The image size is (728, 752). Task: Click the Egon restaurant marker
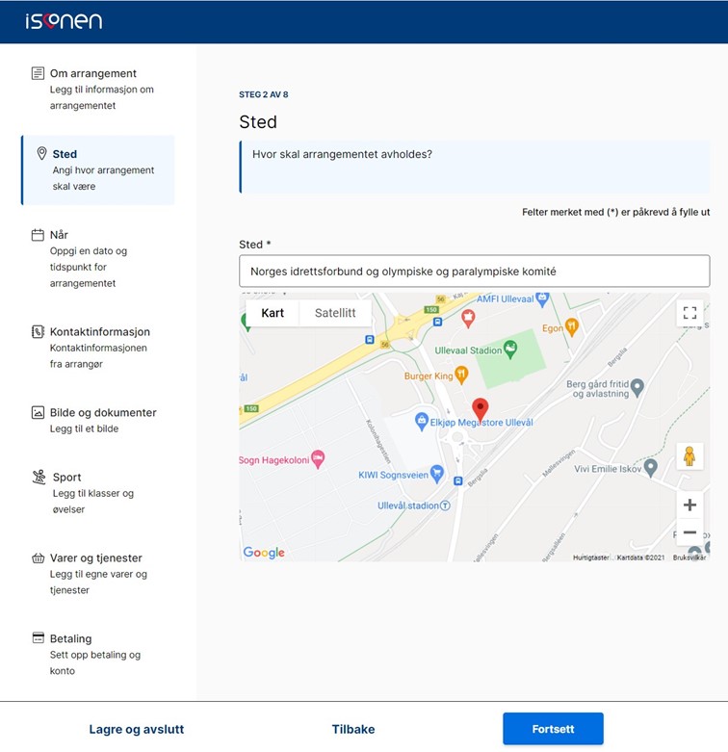tap(572, 327)
